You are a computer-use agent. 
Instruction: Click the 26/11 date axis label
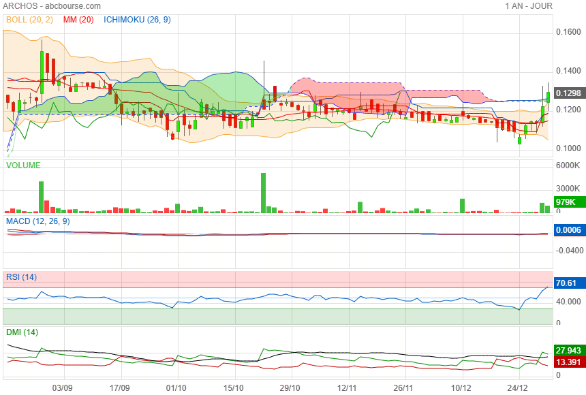click(x=403, y=388)
